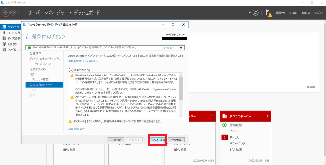Select DNS オプション wizard step
The width and height of the screenshot is (326, 165).
(x=42, y=64)
